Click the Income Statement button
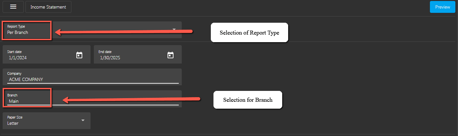 [48, 7]
